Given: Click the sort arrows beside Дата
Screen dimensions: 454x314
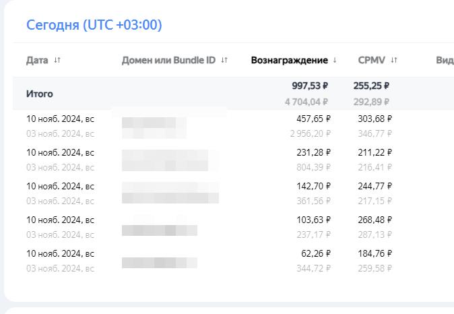Looking at the screenshot, I should click(x=57, y=61).
